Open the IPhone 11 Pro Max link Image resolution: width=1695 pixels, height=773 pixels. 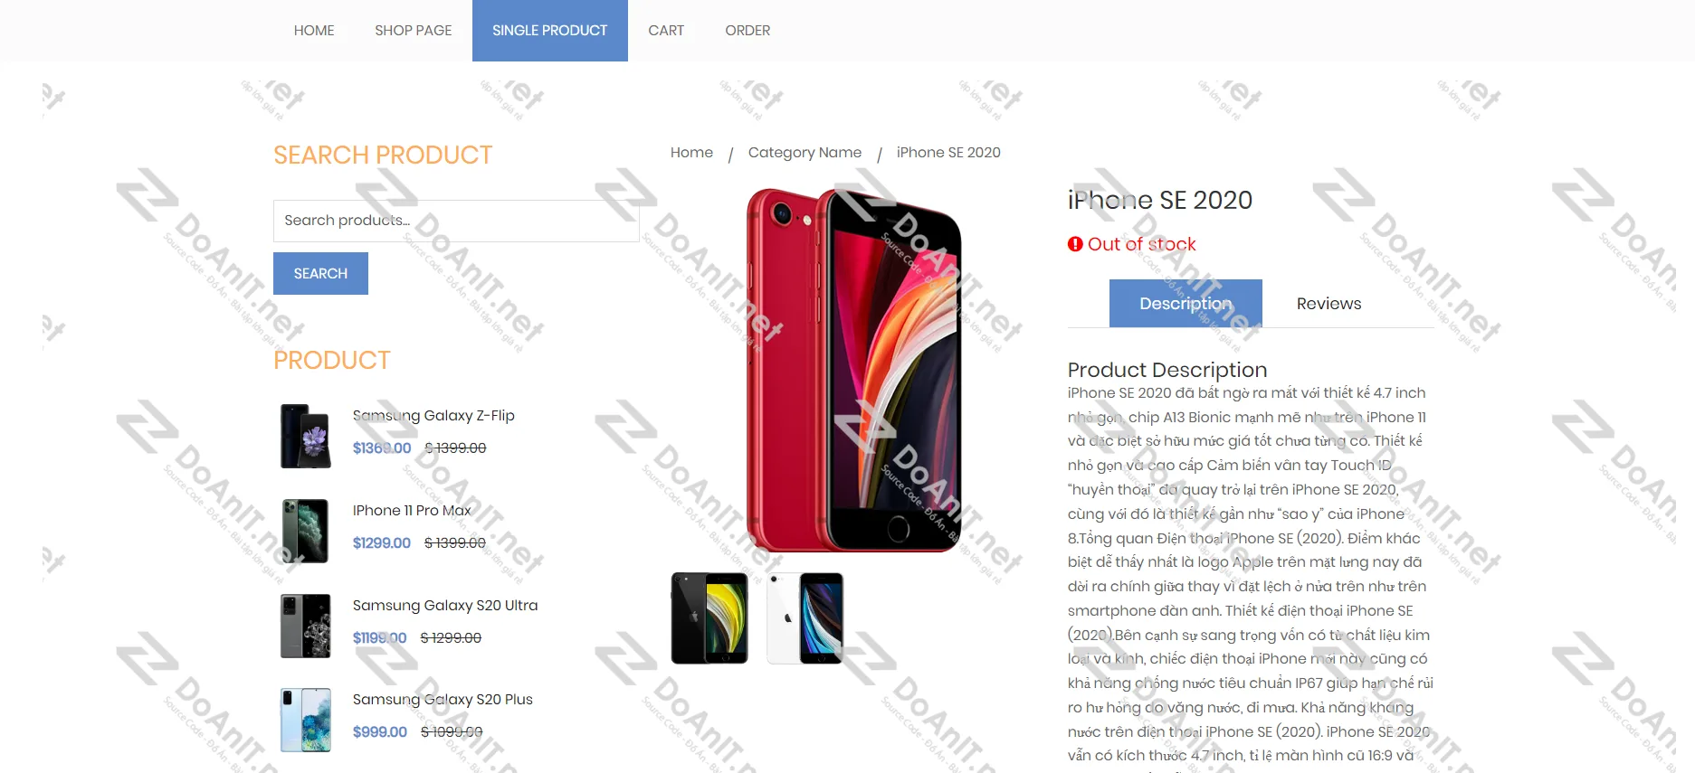coord(412,511)
